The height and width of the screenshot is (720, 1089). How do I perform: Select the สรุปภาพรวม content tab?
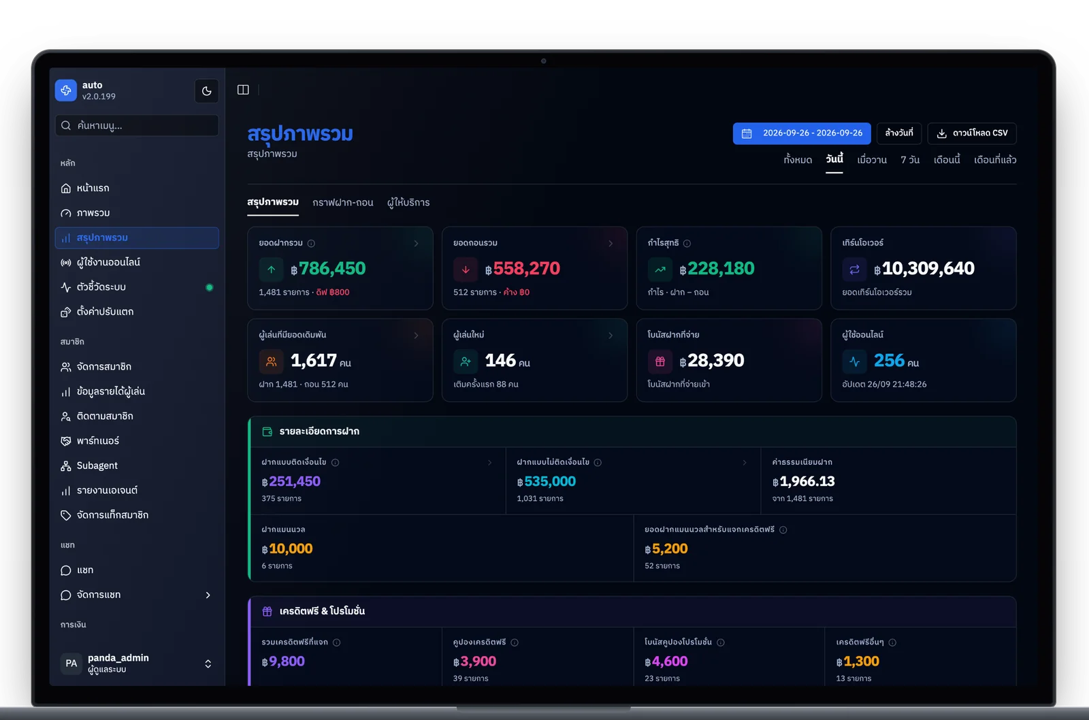(273, 202)
